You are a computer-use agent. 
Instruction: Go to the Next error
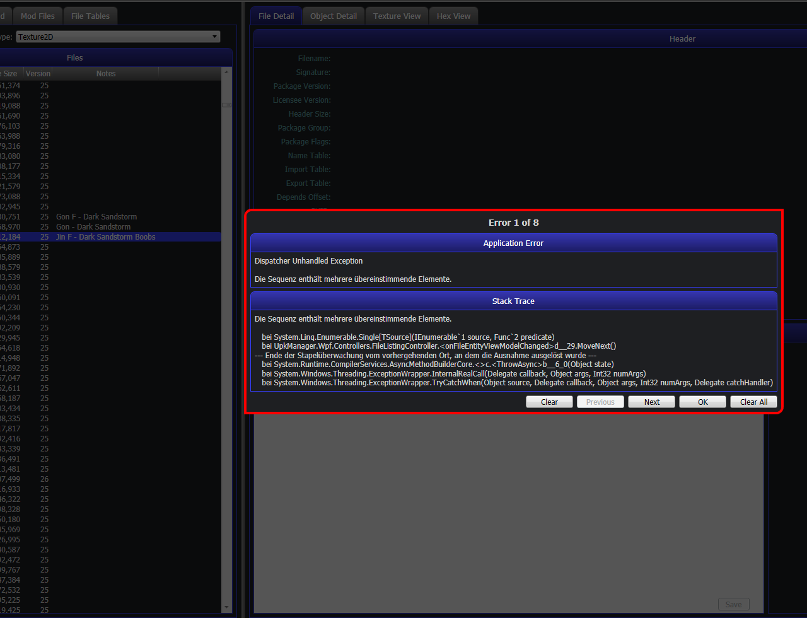(651, 402)
